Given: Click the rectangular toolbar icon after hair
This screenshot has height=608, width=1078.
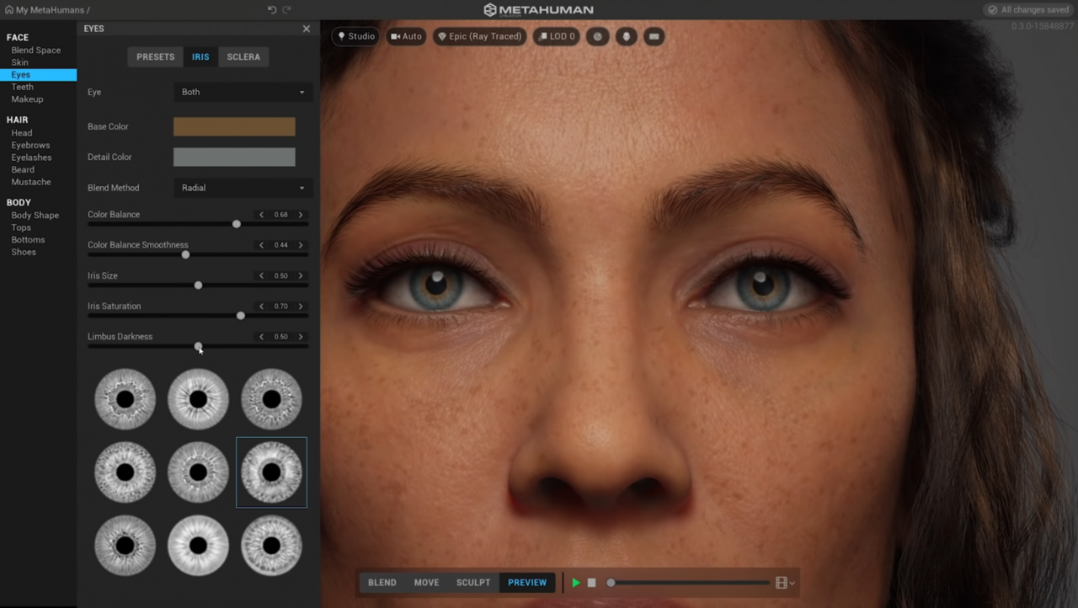Looking at the screenshot, I should point(654,36).
